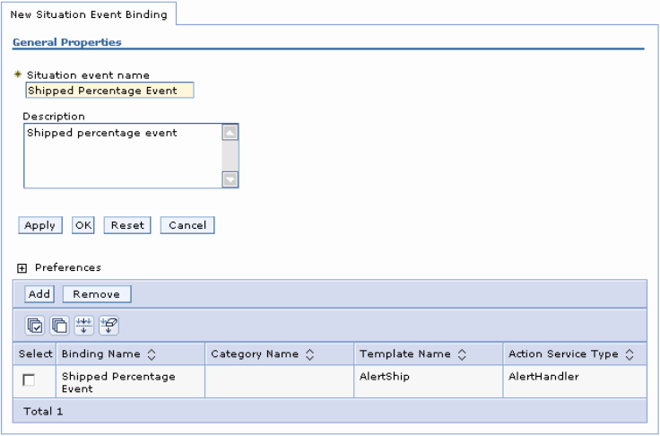Click the Remove button above the table
The image size is (660, 436).
[x=97, y=294]
